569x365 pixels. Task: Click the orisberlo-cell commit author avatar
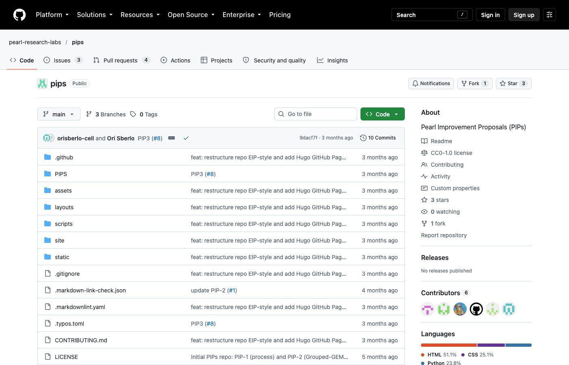click(47, 138)
